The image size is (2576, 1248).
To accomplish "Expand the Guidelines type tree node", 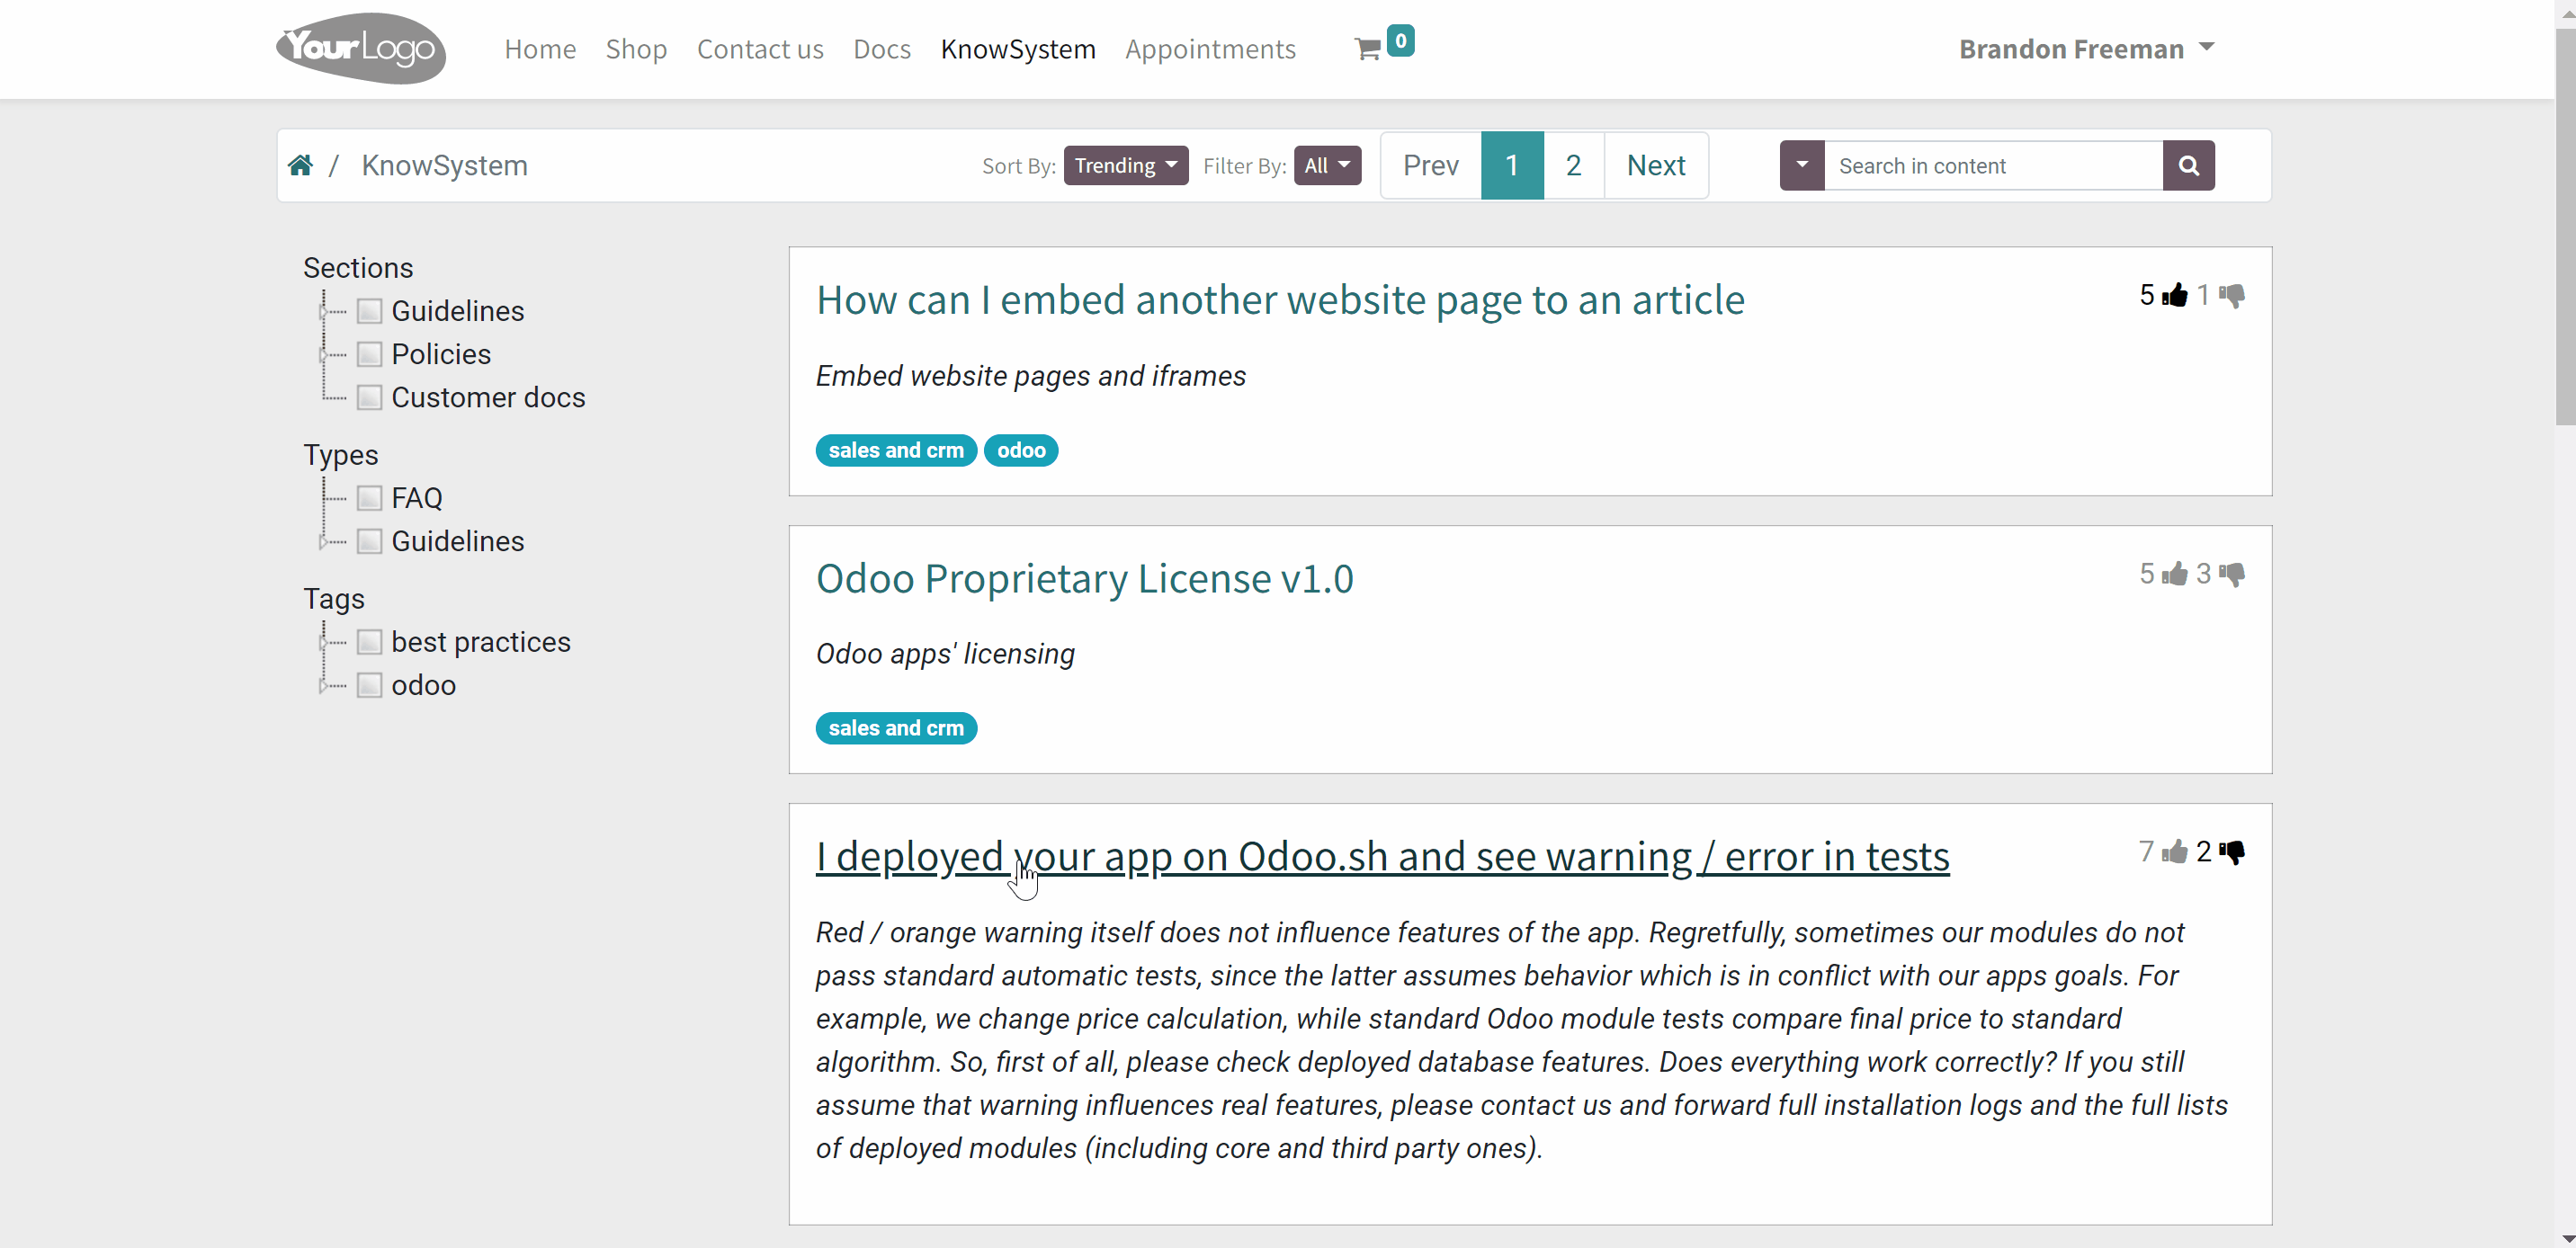I will [323, 542].
